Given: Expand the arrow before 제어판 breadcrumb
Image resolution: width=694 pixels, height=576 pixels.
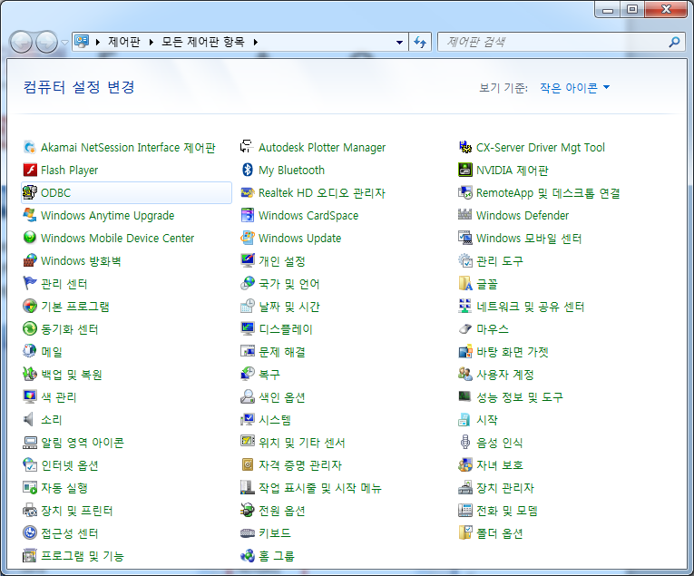Looking at the screenshot, I should click(x=98, y=42).
